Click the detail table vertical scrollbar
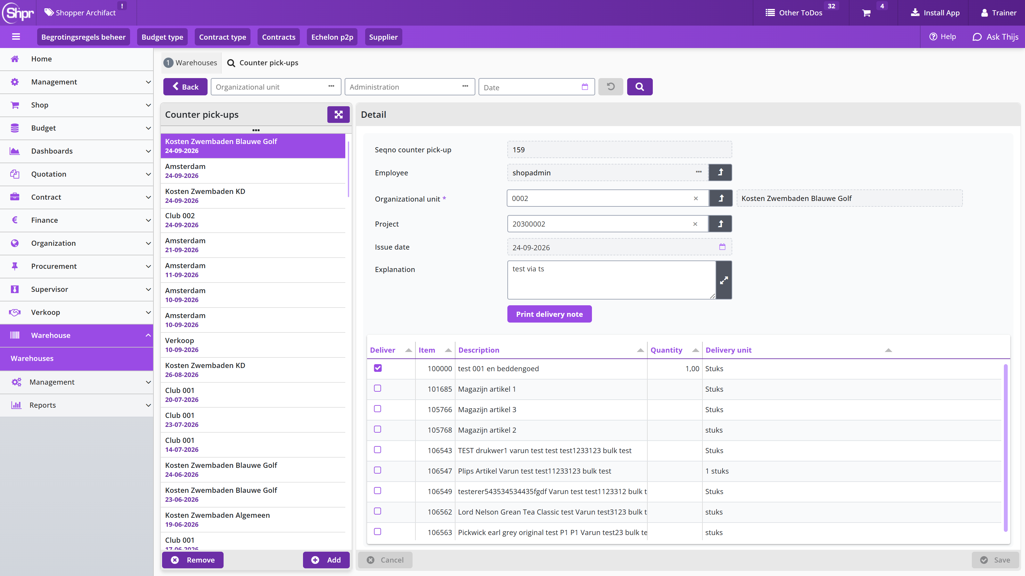Viewport: 1025px width, 576px height. pyautogui.click(x=1005, y=448)
